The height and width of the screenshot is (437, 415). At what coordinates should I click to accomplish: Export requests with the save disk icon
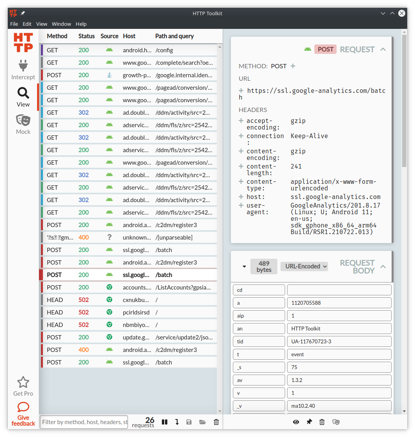click(189, 422)
